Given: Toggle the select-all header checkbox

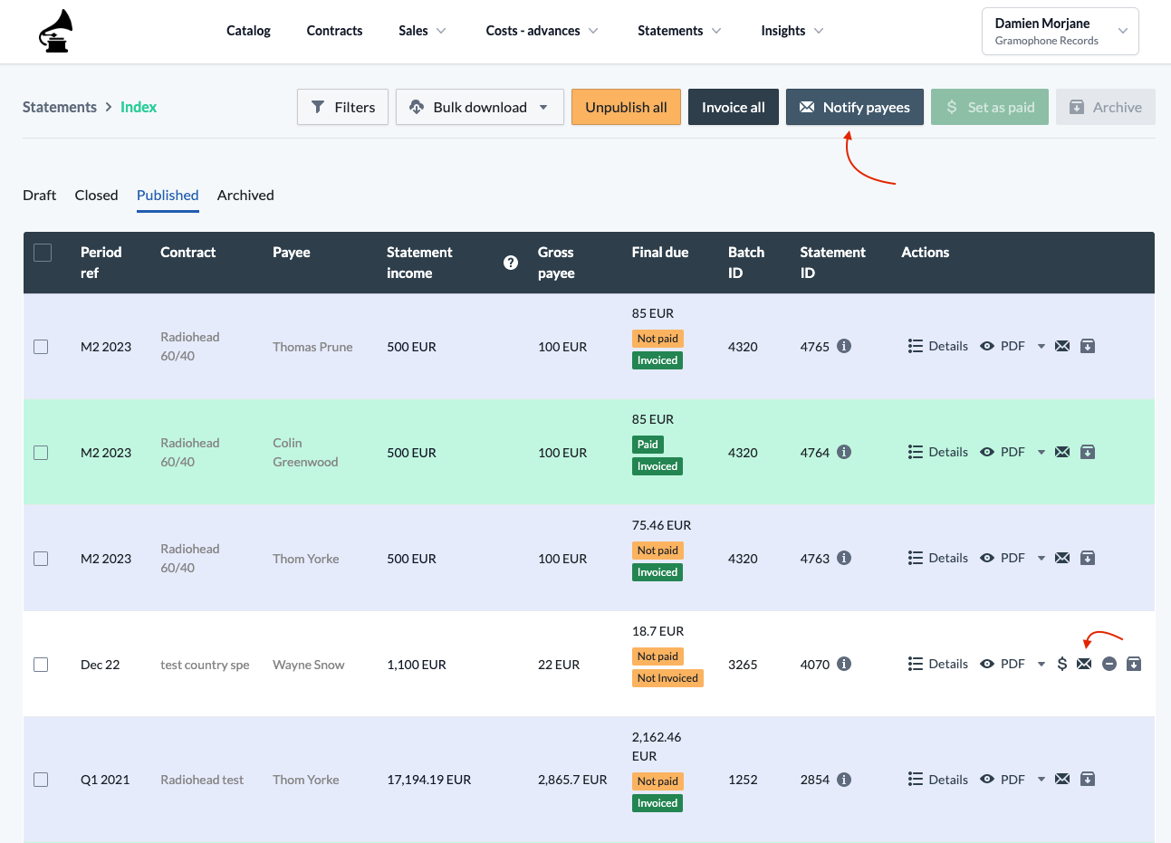Looking at the screenshot, I should click(43, 253).
